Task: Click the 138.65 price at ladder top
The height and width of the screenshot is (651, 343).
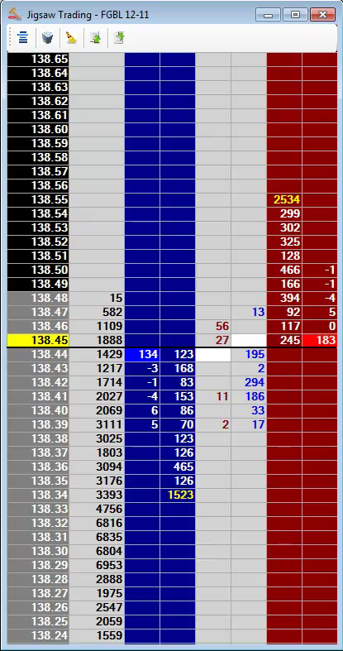Action: click(x=38, y=59)
